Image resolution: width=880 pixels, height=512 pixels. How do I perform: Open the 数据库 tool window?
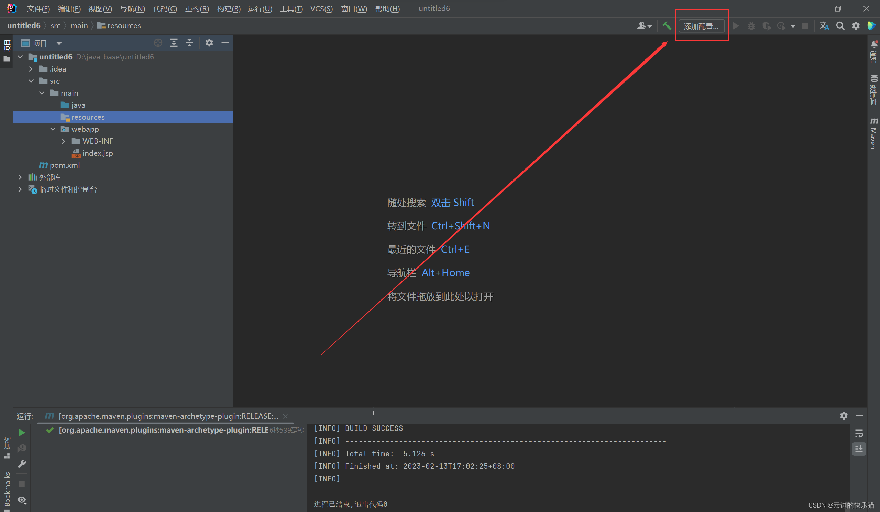tap(874, 89)
